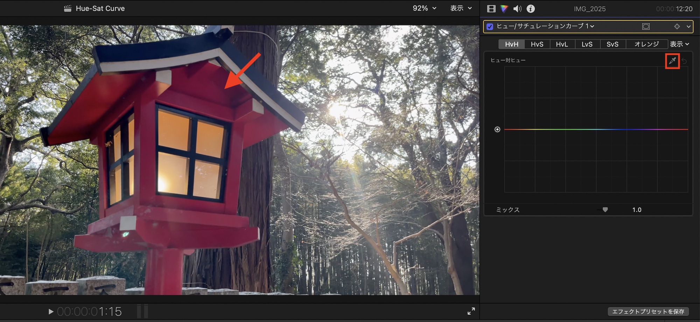Switch to the LvS curve tab
Image resolution: width=700 pixels, height=322 pixels.
(x=587, y=44)
